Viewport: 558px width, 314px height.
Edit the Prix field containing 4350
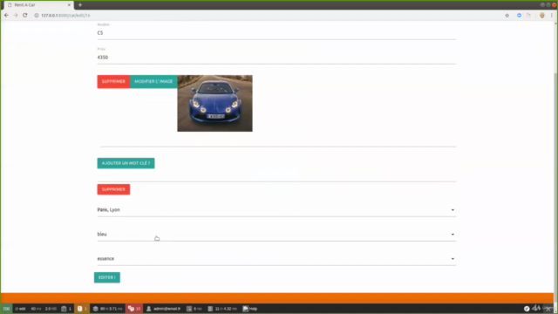tap(276, 58)
